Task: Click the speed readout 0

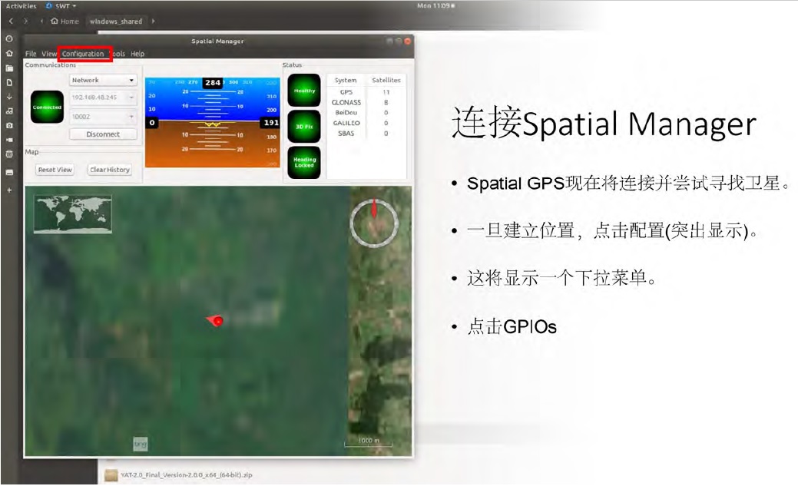Action: (x=151, y=123)
